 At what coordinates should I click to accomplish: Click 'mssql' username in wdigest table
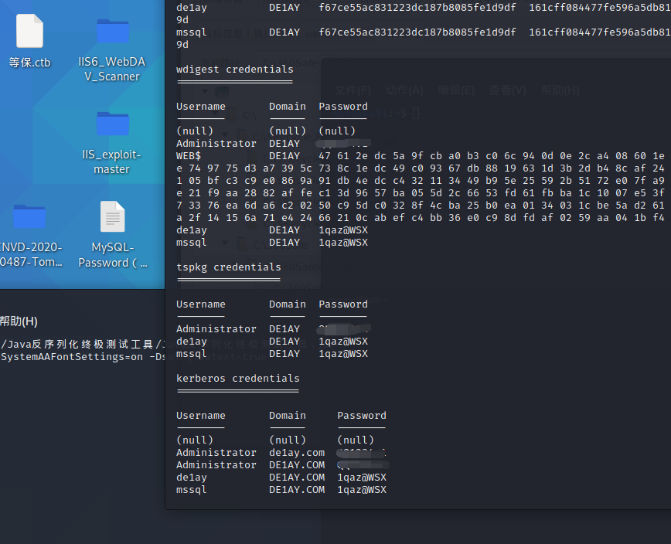[192, 243]
